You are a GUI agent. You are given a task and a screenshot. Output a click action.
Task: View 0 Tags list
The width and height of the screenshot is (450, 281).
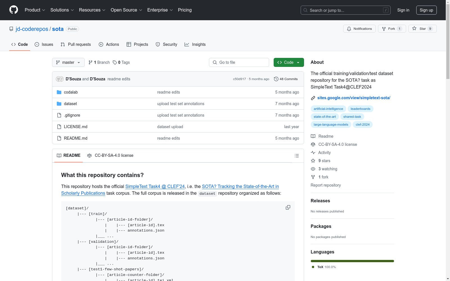pos(121,62)
